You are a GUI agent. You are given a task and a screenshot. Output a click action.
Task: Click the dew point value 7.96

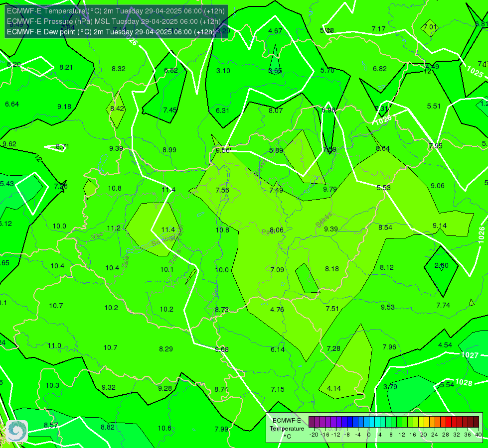(389, 347)
